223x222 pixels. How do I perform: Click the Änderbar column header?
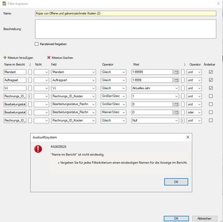tap(210, 64)
